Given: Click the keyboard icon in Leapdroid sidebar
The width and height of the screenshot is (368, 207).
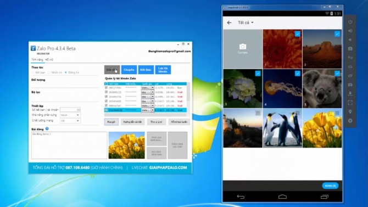Looking at the screenshot, I should coord(350,85).
